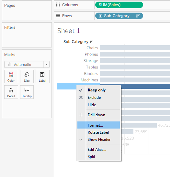The width and height of the screenshot is (170, 177).
Task: Click the 27,659 bar label
Action: click(x=141, y=132)
